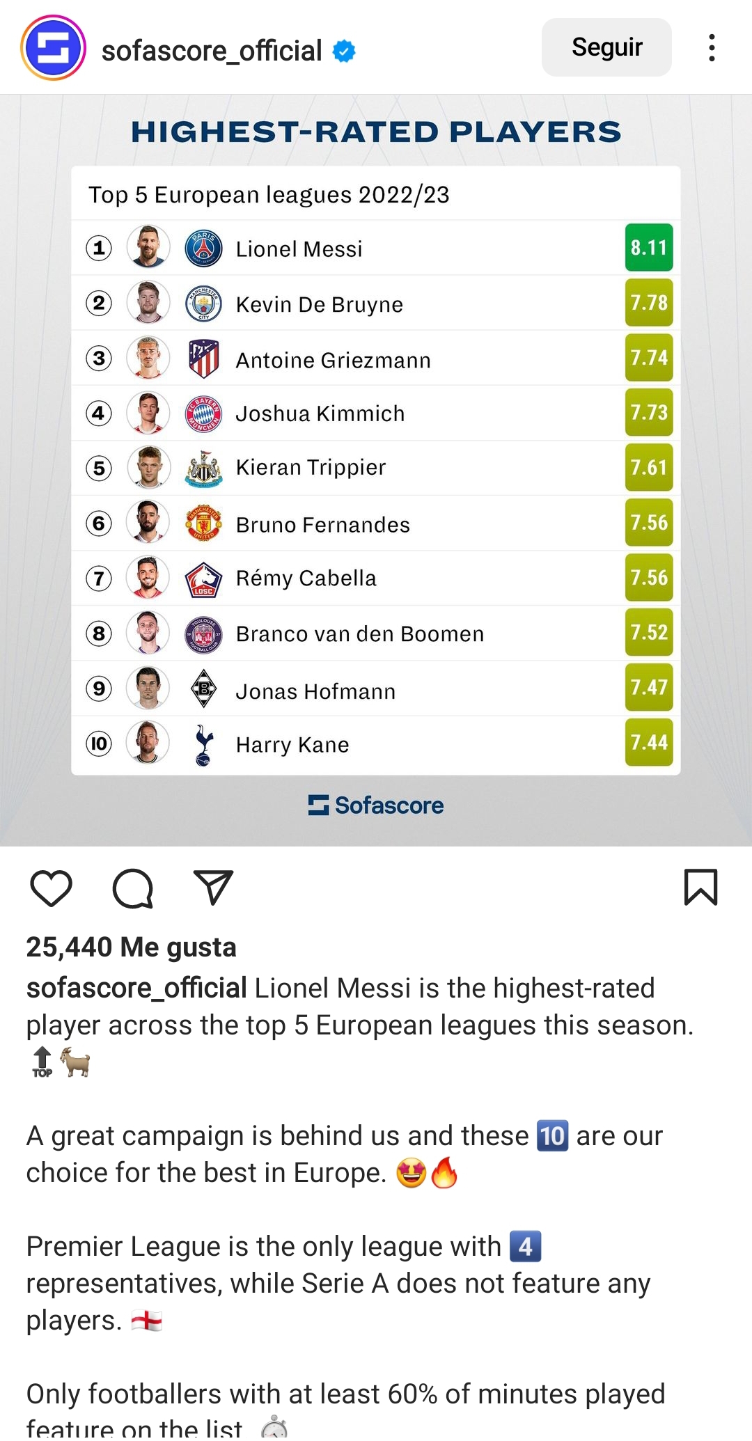
Task: Tap Harry Kane's player photo
Action: (x=148, y=743)
